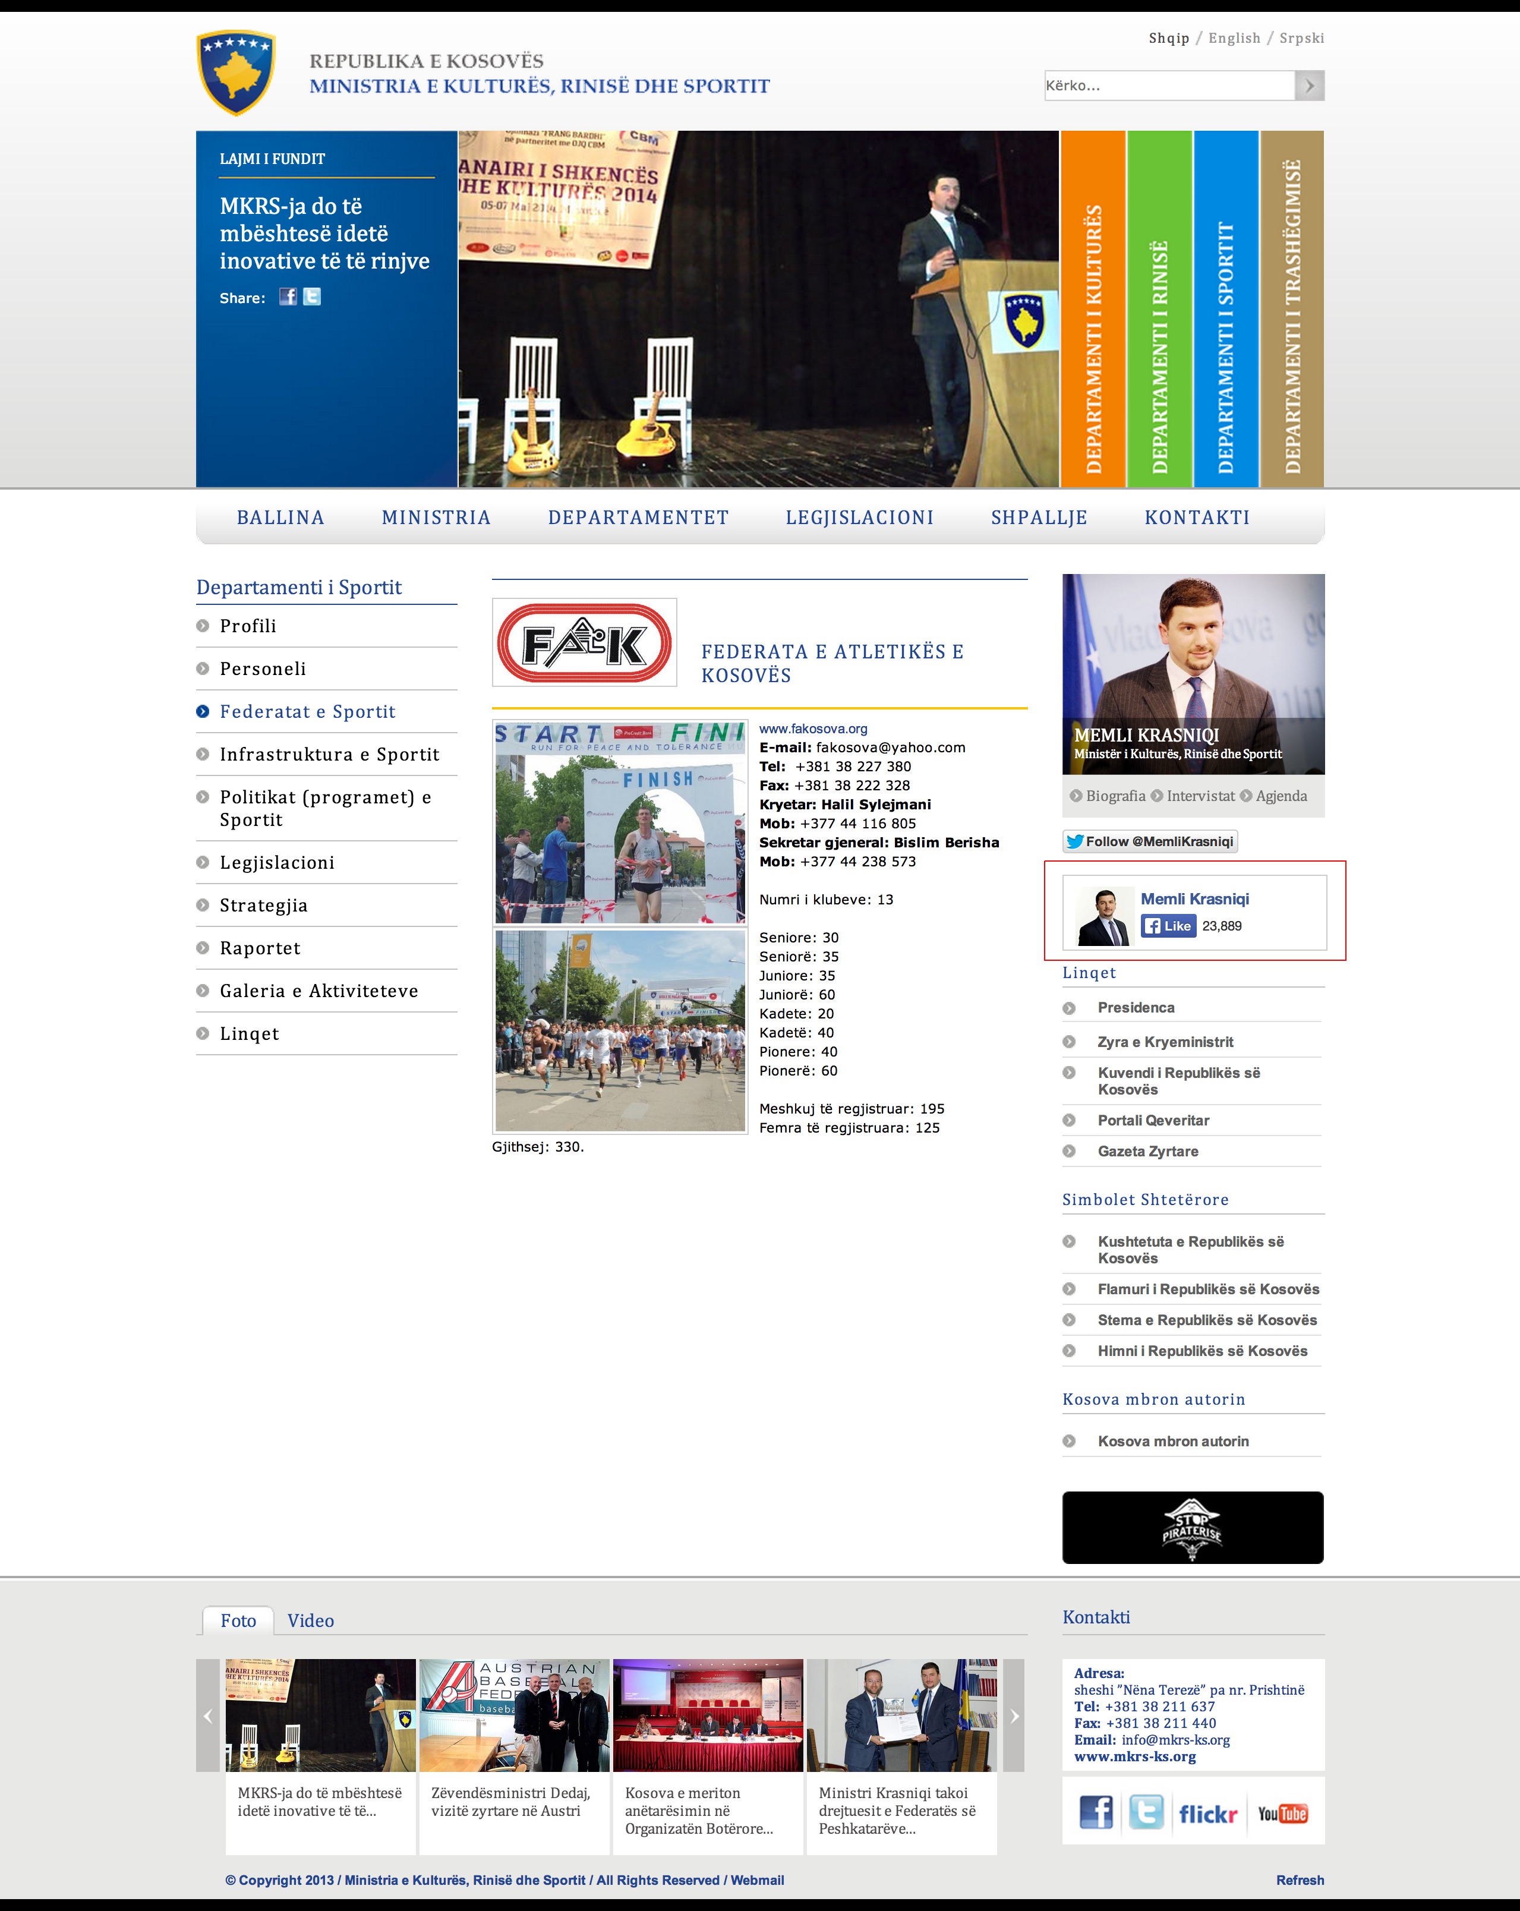Go to previous gallery slide arrow
The image size is (1520, 1911).
tap(207, 1716)
